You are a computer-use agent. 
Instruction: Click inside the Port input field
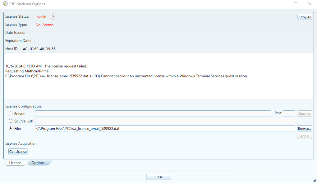click(289, 113)
